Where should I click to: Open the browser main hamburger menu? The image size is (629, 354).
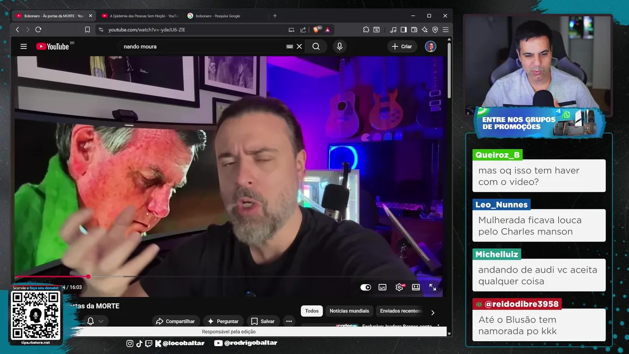(446, 29)
